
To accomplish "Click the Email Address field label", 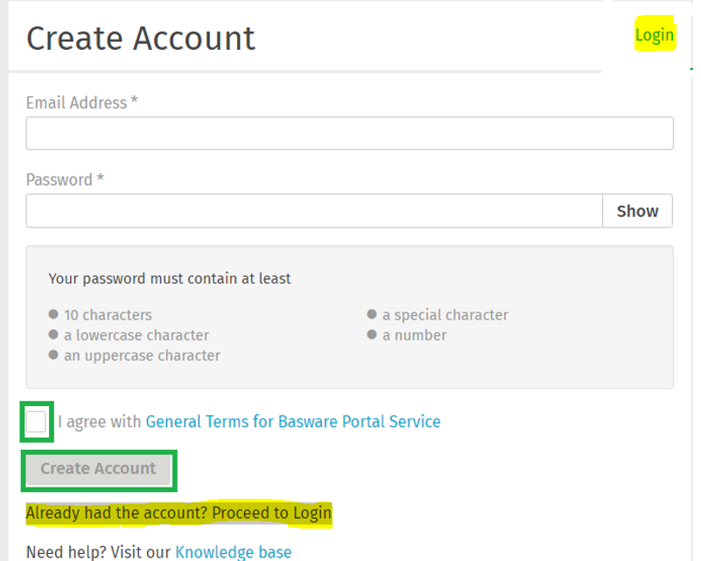I will point(77,103).
